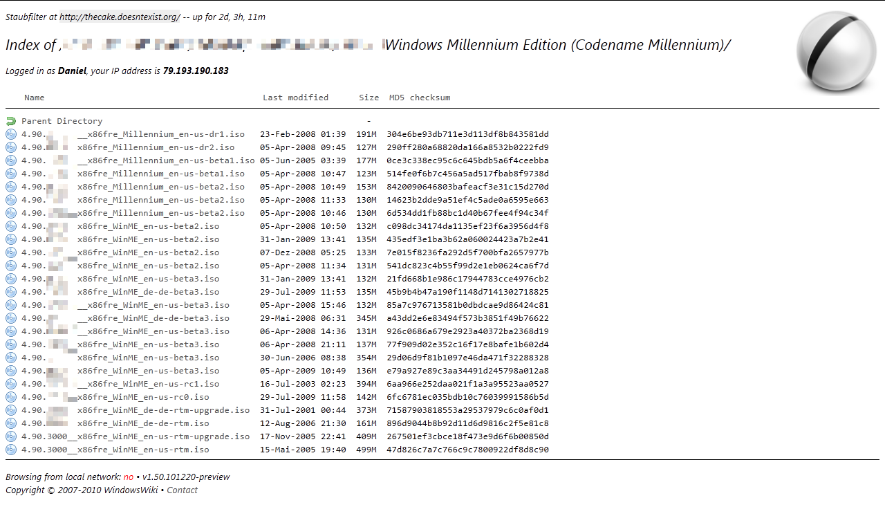
Task: Click disc icon of the 123M beta1.iso row
Action: (10, 174)
